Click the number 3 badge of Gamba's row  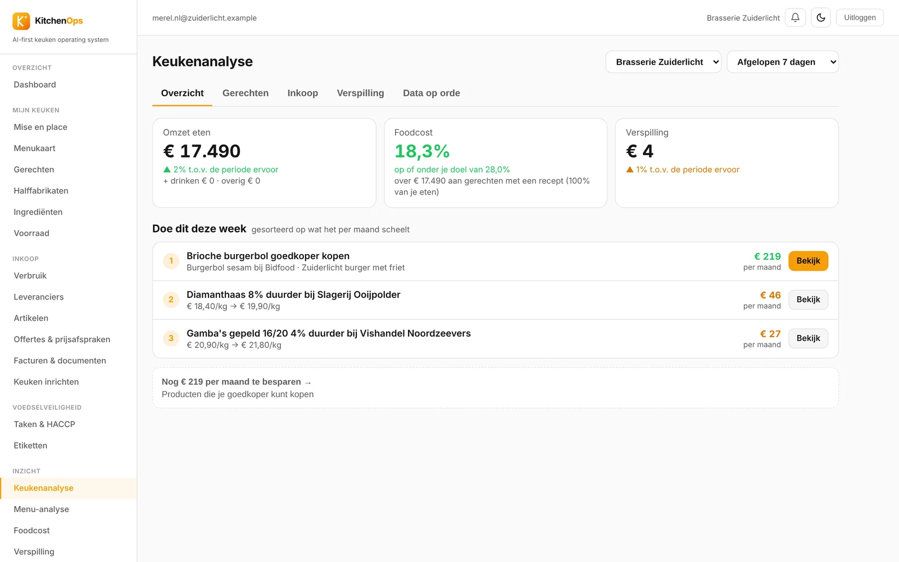171,338
